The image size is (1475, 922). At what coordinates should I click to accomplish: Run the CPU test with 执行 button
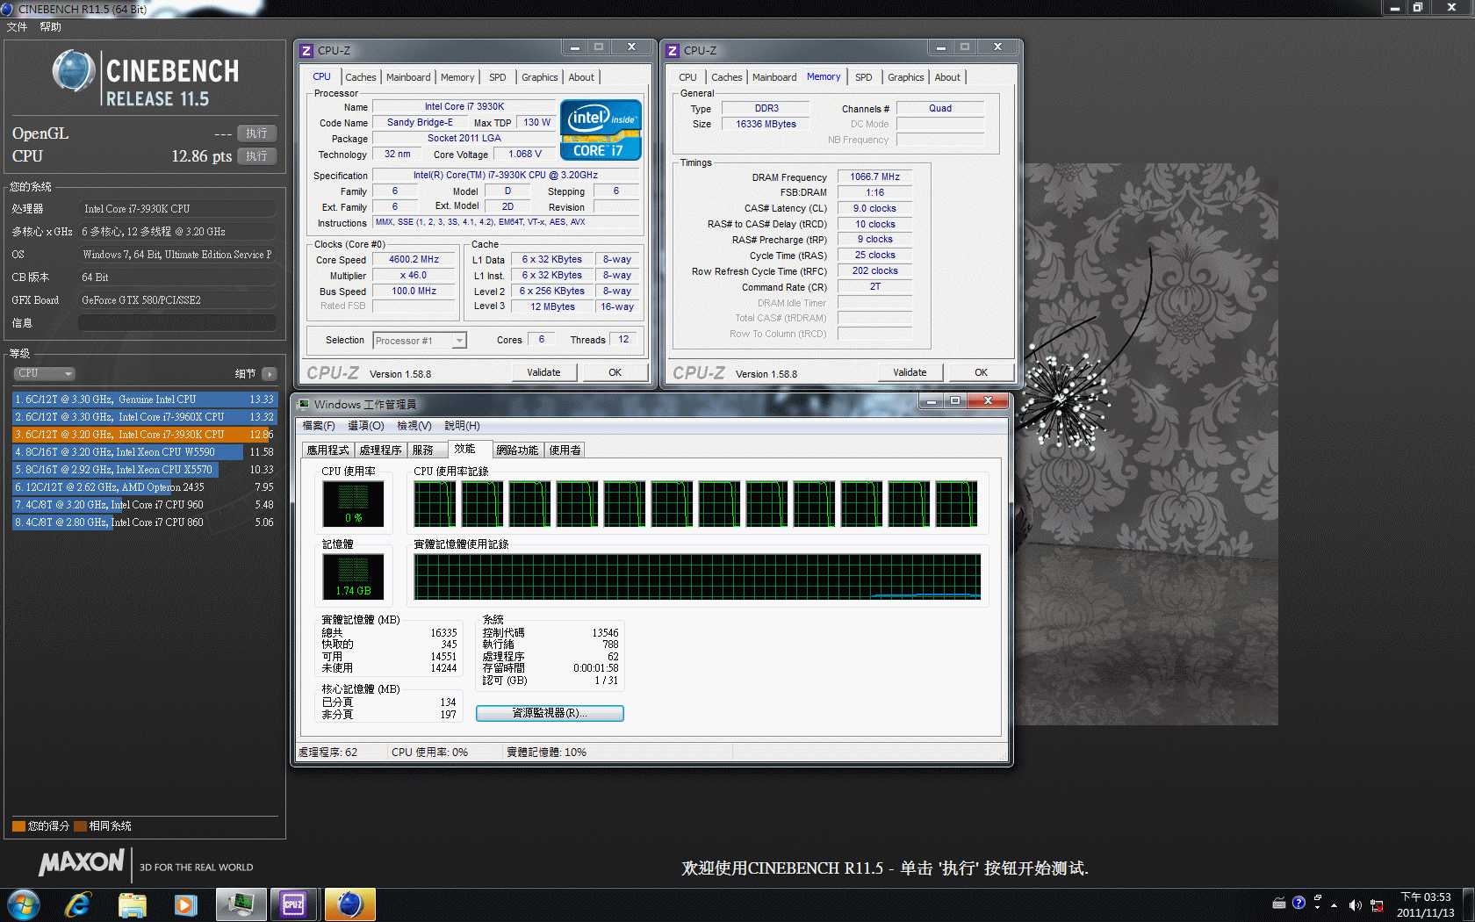(256, 156)
